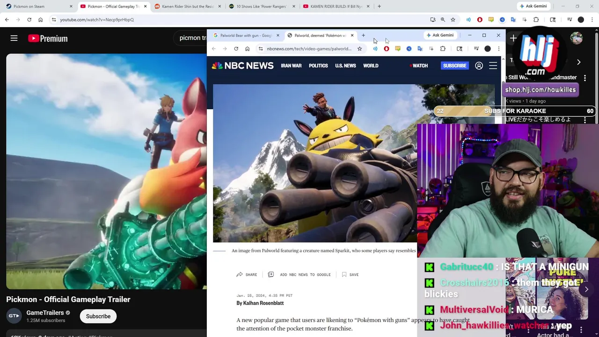Open zoom icon in YouTube address bar
Image resolution: width=599 pixels, height=337 pixels.
[x=443, y=20]
